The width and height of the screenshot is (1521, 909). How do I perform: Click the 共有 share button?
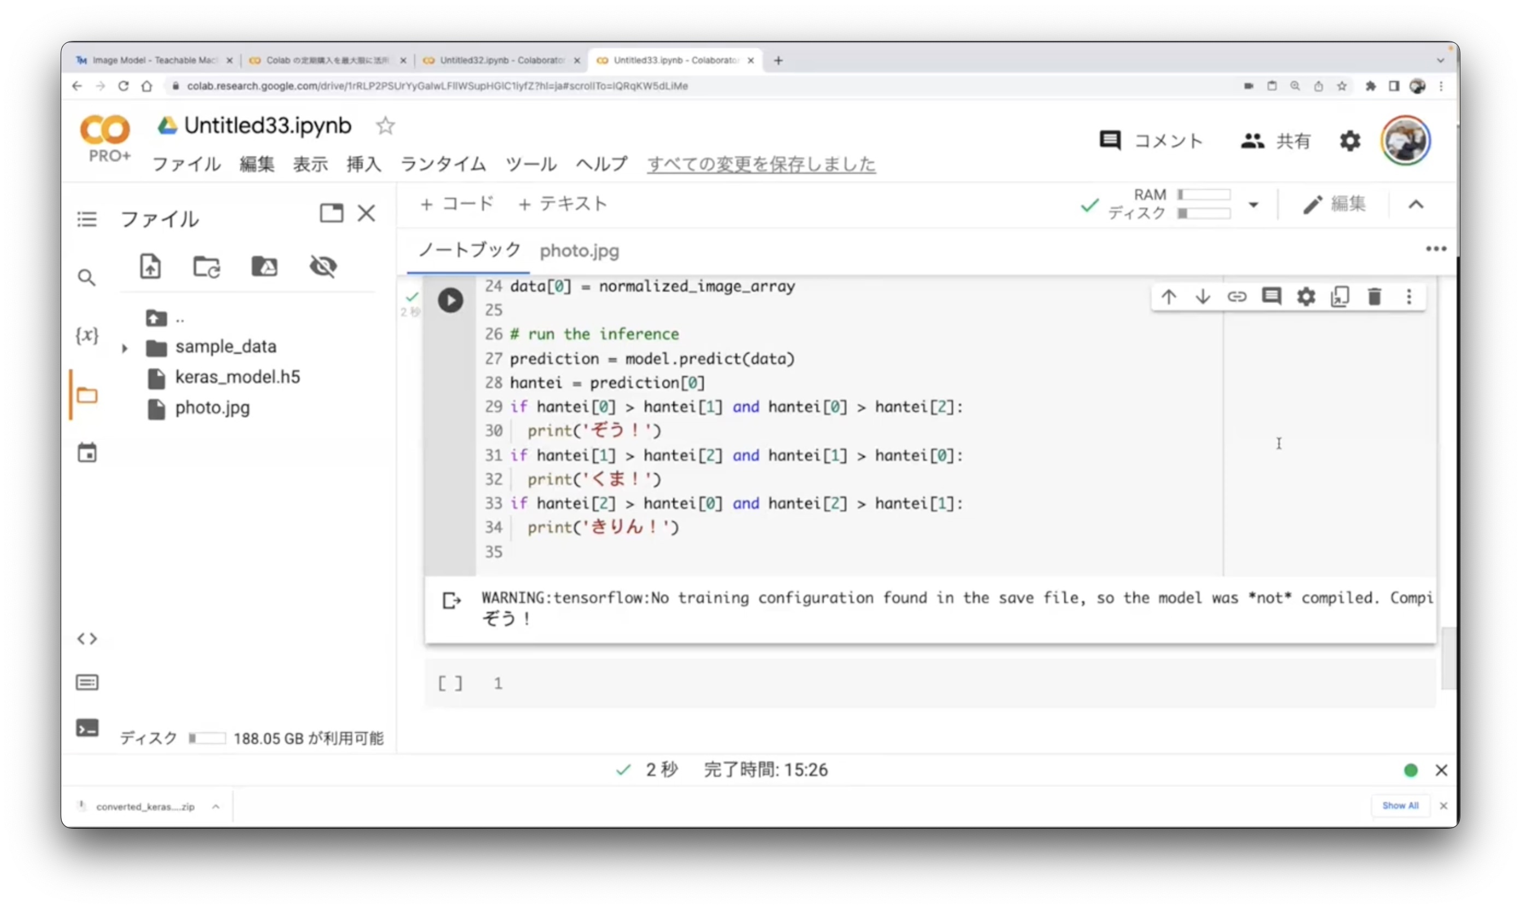pos(1276,141)
